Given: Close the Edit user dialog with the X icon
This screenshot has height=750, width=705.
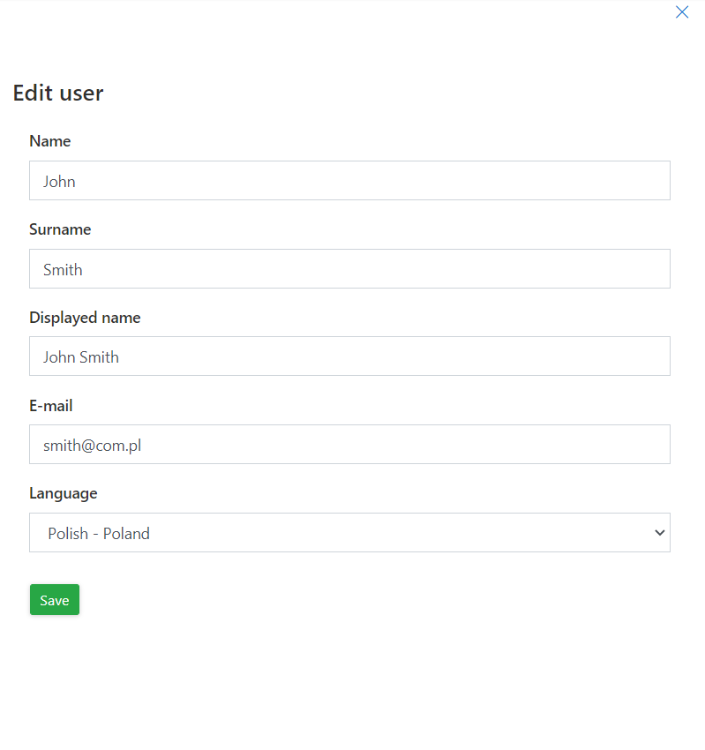Looking at the screenshot, I should point(681,12).
